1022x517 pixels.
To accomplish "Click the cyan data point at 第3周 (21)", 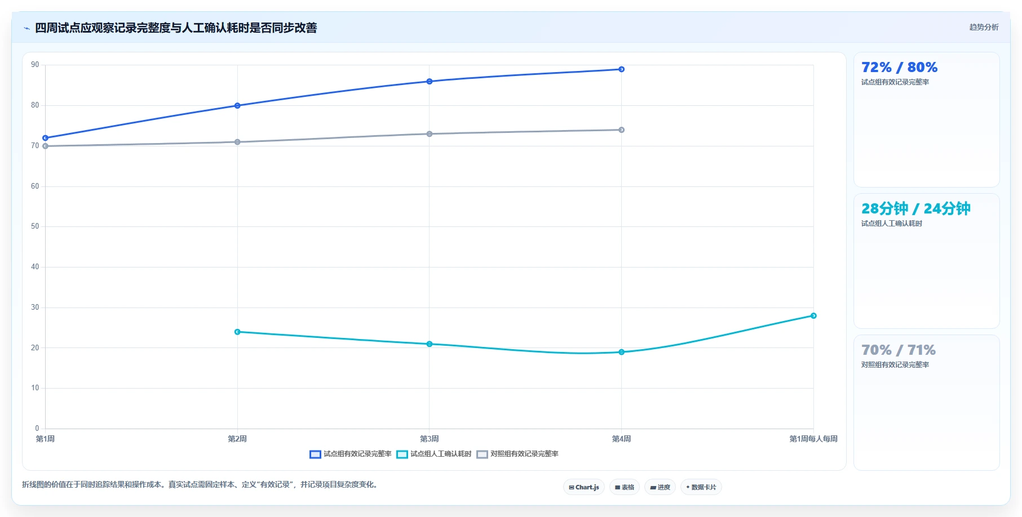I will point(430,344).
